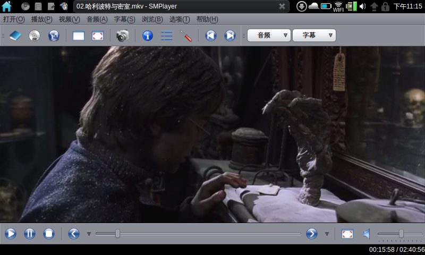The image size is (425, 255).
Task: Open preferences screwdriver icon
Action: tap(186, 36)
